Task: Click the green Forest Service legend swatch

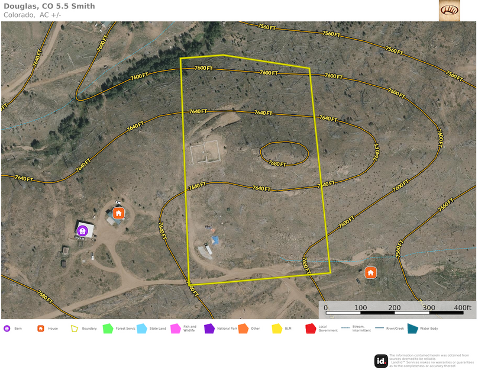Action: click(x=108, y=328)
